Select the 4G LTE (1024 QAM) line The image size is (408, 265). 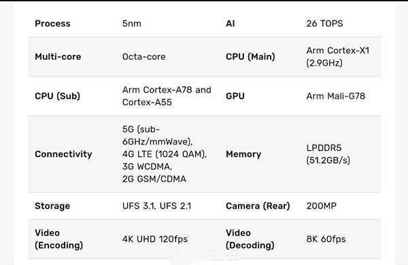(x=165, y=154)
